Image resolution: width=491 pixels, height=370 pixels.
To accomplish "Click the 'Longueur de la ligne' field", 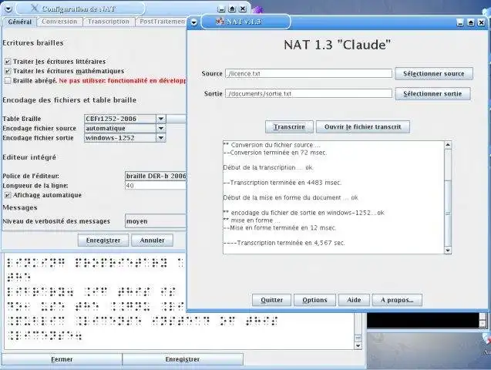I will tap(156, 186).
